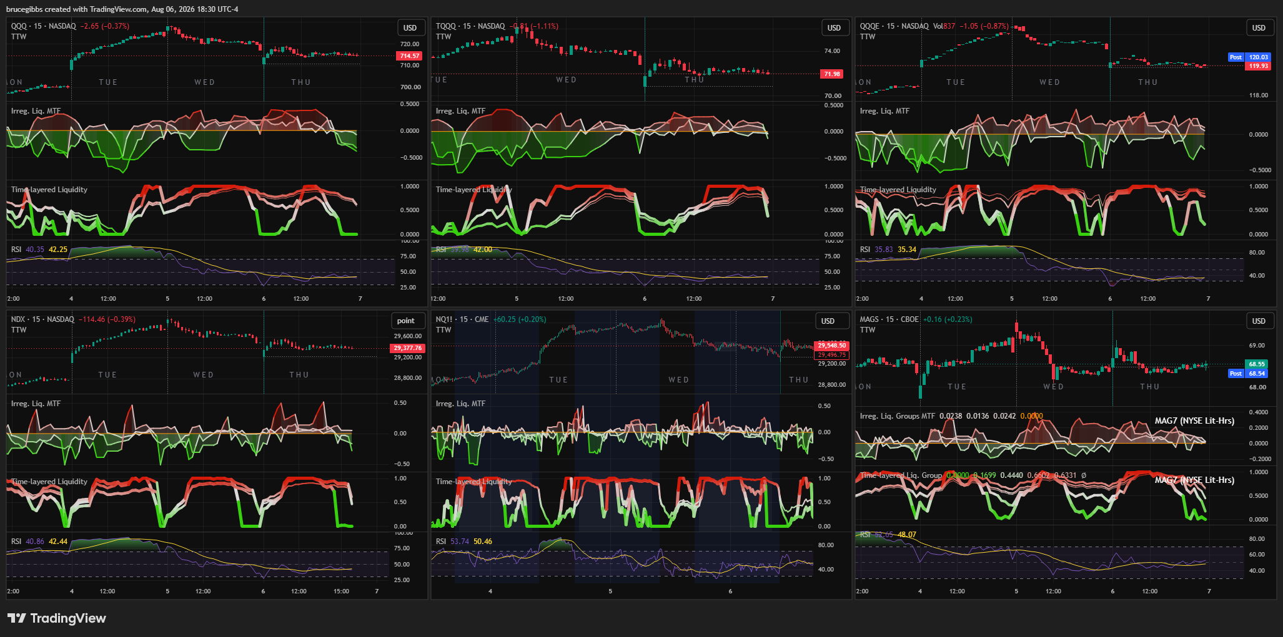This screenshot has height=637, width=1283.
Task: Select Irreg. Liq. MTF legend in QQQE panel
Action: [884, 111]
